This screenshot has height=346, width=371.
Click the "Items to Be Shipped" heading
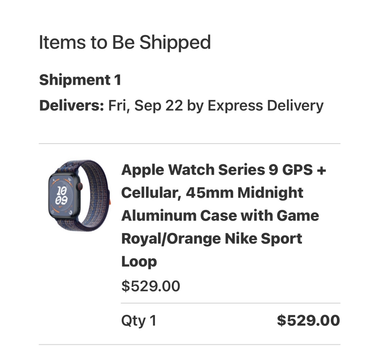point(125,42)
